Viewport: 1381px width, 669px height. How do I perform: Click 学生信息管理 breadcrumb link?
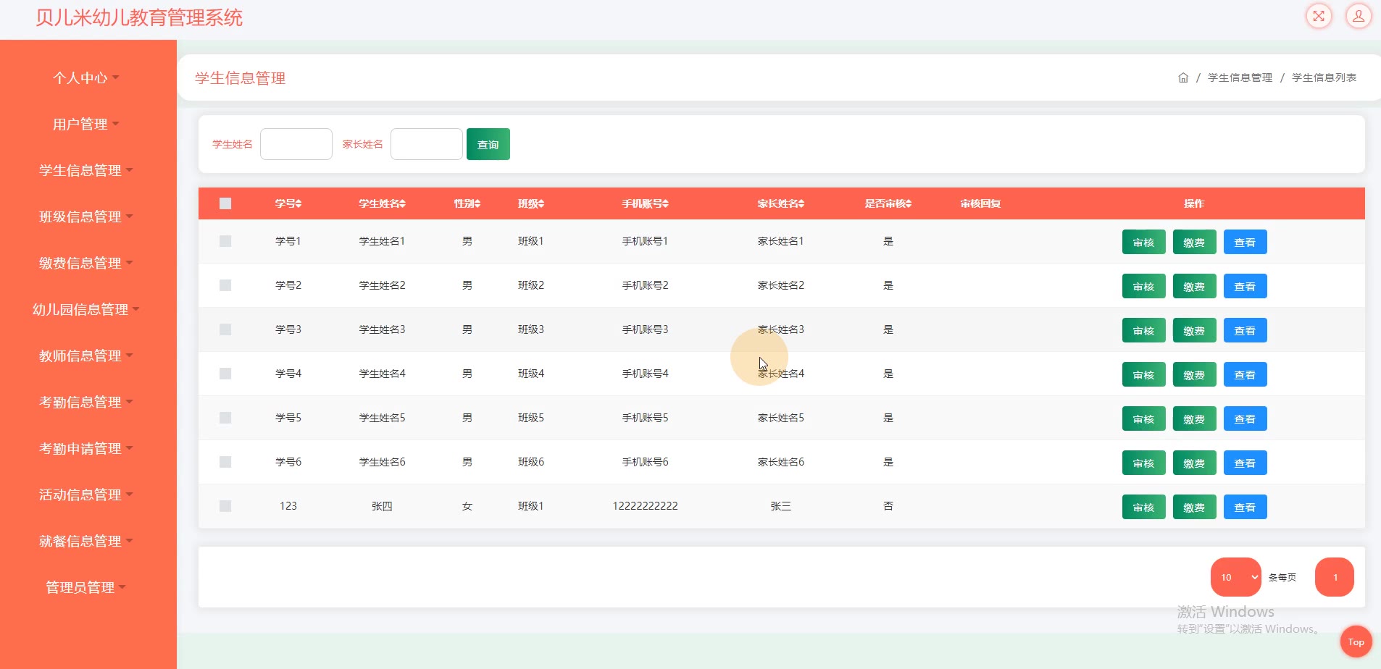pos(1240,77)
